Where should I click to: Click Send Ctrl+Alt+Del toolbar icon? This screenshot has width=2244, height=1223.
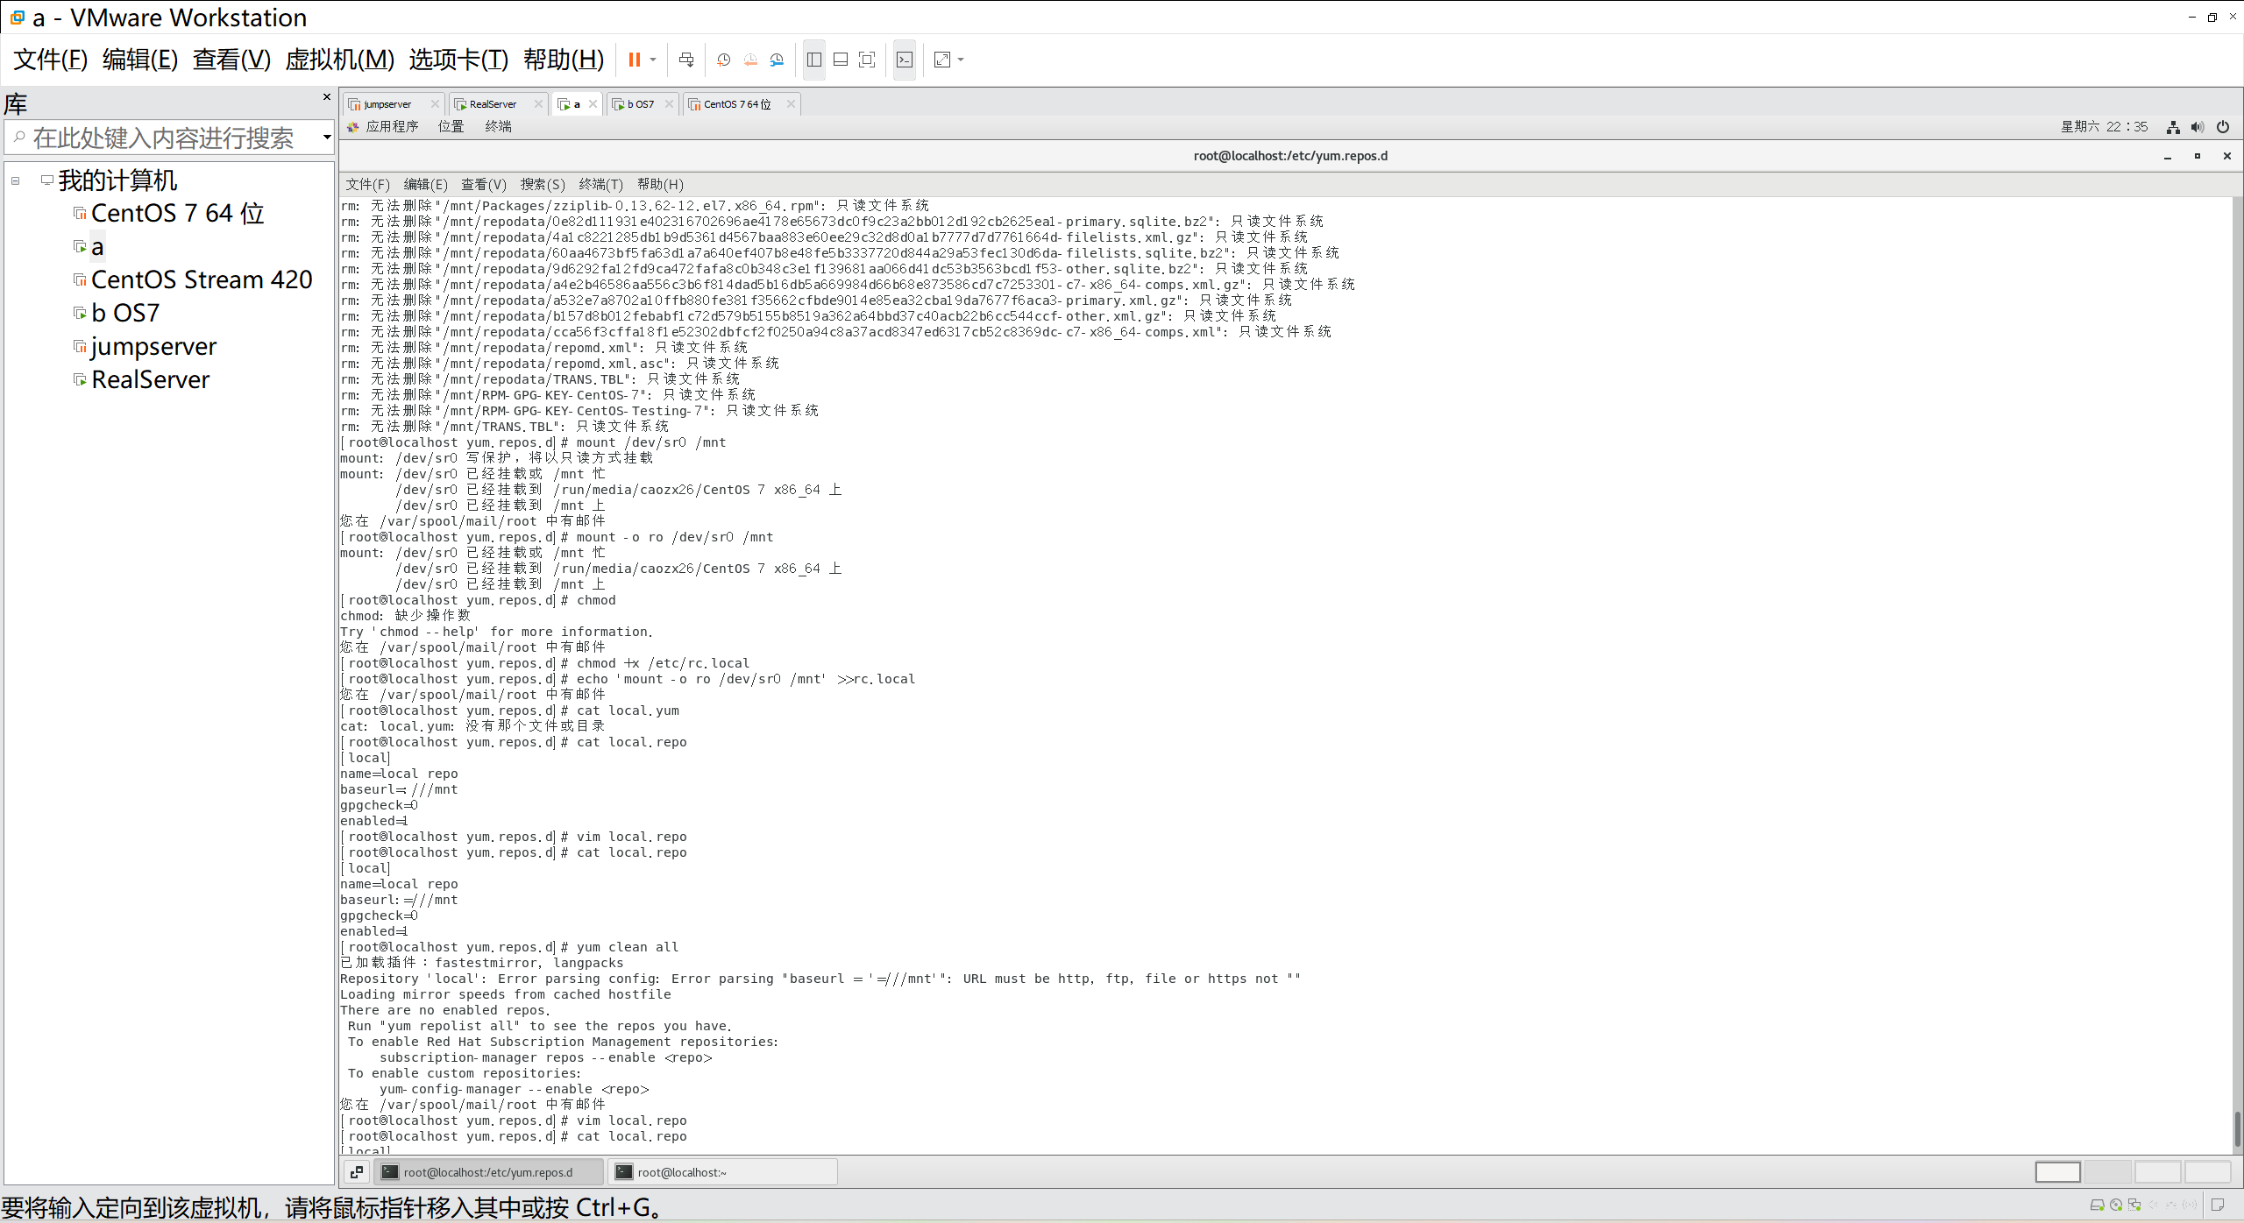[x=686, y=60]
